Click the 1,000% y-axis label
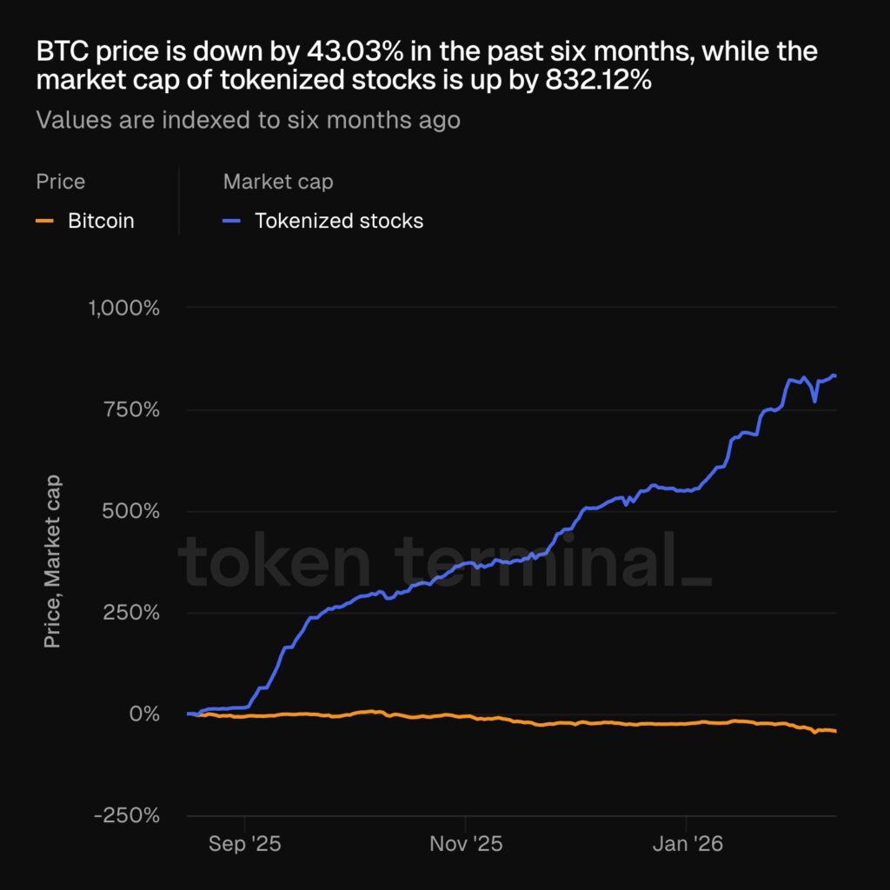 [x=123, y=308]
